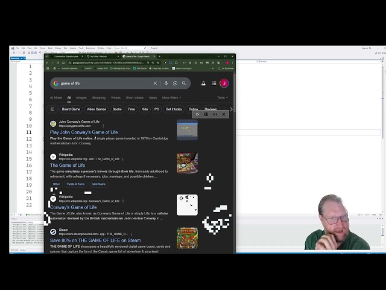Viewport: 386px width, 290px height.
Task: Clear the Google search query with X
Action: click(155, 83)
